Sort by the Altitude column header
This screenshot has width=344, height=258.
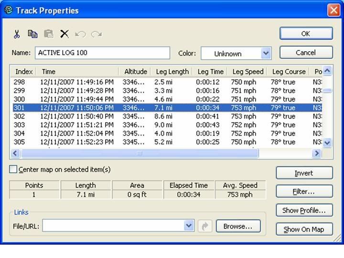135,72
